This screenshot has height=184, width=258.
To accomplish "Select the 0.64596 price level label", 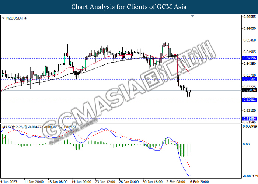I will pos(250,58).
